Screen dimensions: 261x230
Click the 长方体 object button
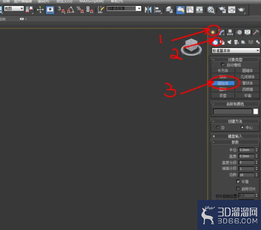pos(223,71)
